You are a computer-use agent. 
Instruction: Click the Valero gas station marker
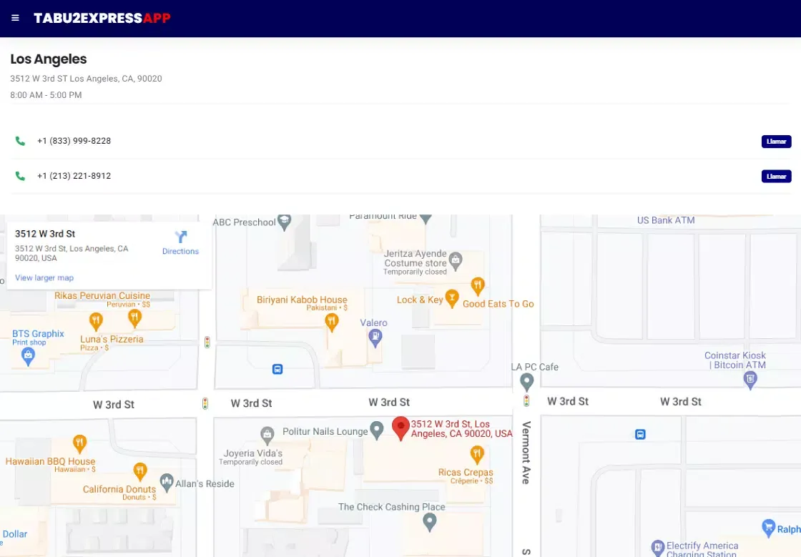click(x=375, y=338)
